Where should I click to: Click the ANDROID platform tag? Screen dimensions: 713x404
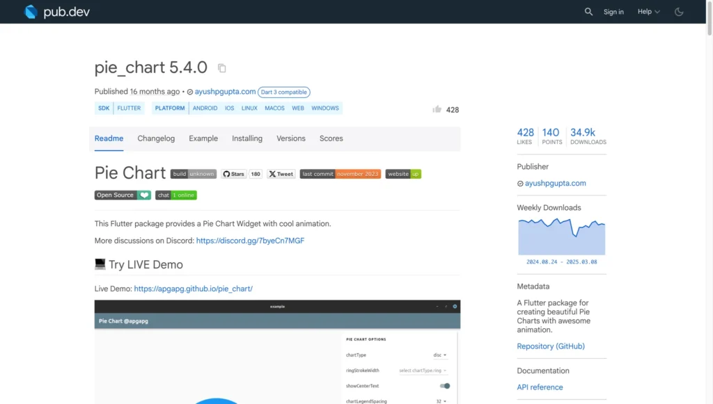point(205,108)
